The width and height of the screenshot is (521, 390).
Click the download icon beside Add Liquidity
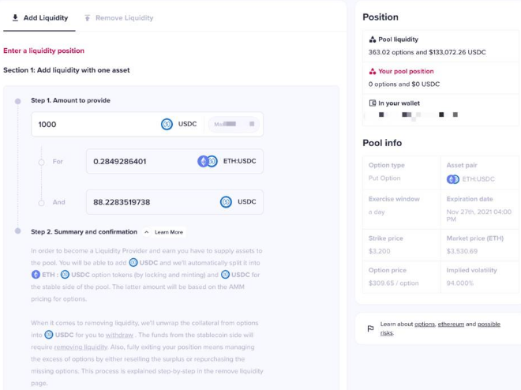pos(15,18)
